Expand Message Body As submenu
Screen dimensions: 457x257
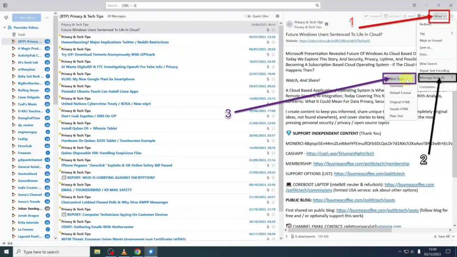point(436,78)
